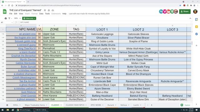Screen dimensions: 200x112
Task: Open the filter views icon
Action: pyautogui.click(x=9, y=18)
